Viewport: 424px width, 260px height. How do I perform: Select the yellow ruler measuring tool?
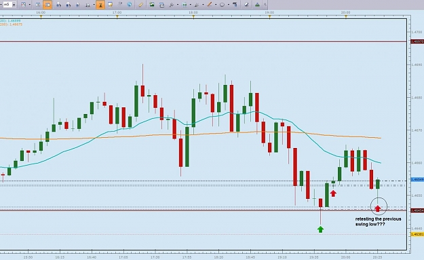pos(140,5)
